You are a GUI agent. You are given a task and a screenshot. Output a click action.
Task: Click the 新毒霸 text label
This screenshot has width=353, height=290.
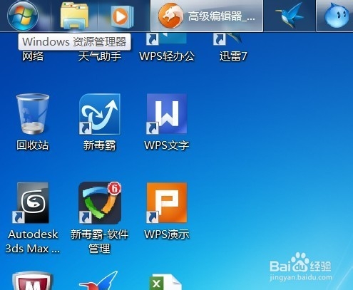tap(100, 145)
